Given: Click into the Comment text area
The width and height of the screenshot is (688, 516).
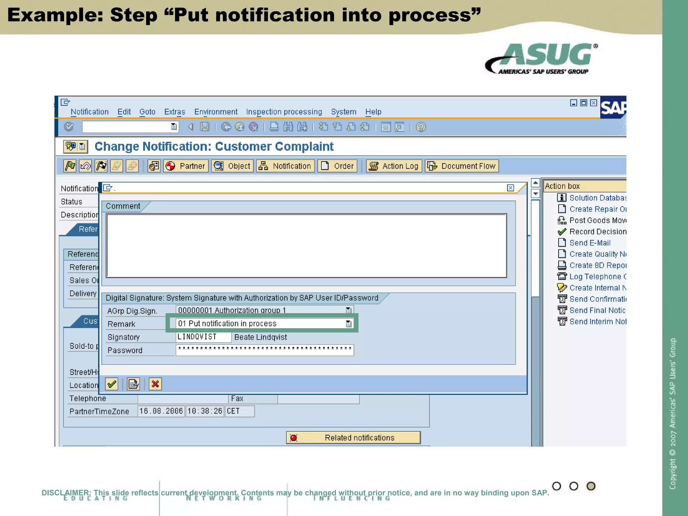Looking at the screenshot, I should coord(306,246).
